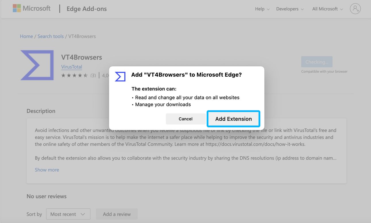Click the Description heading
The width and height of the screenshot is (371, 223).
41,111
